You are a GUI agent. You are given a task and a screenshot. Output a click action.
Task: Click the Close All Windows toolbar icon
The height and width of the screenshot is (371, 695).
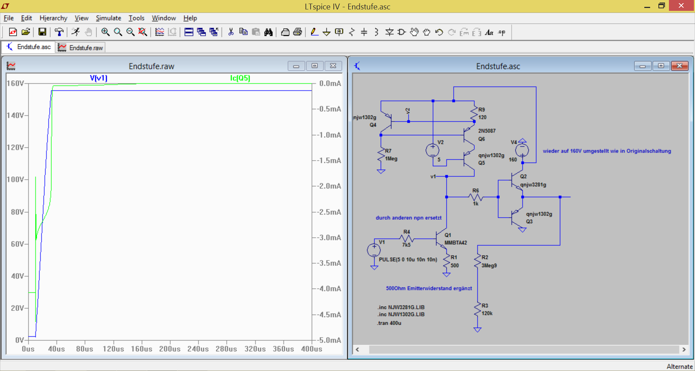click(214, 32)
